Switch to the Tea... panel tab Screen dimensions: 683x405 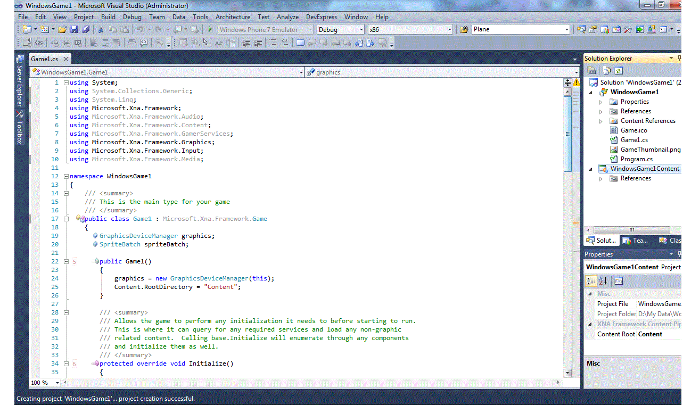tap(637, 240)
